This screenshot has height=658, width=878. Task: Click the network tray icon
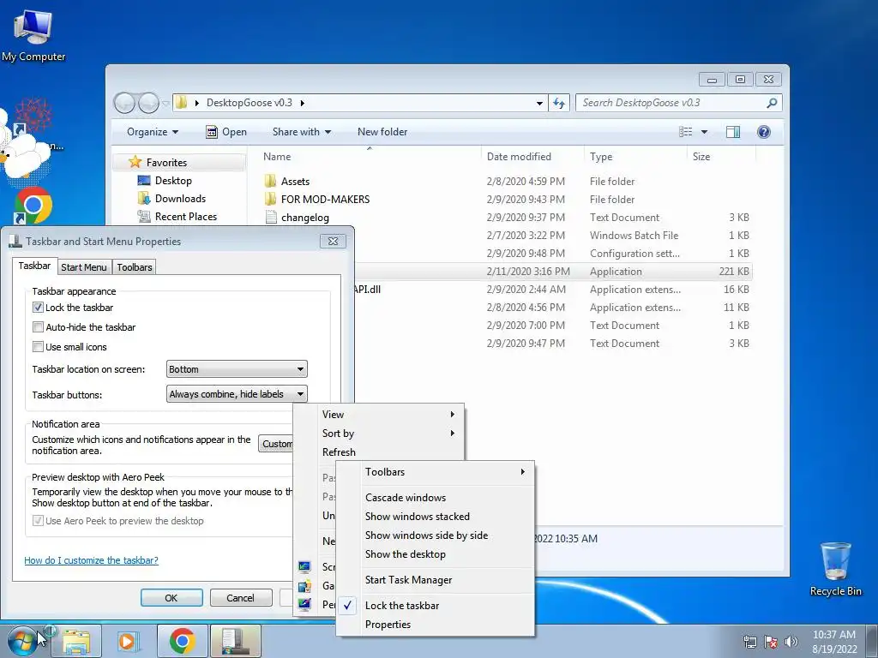[749, 642]
